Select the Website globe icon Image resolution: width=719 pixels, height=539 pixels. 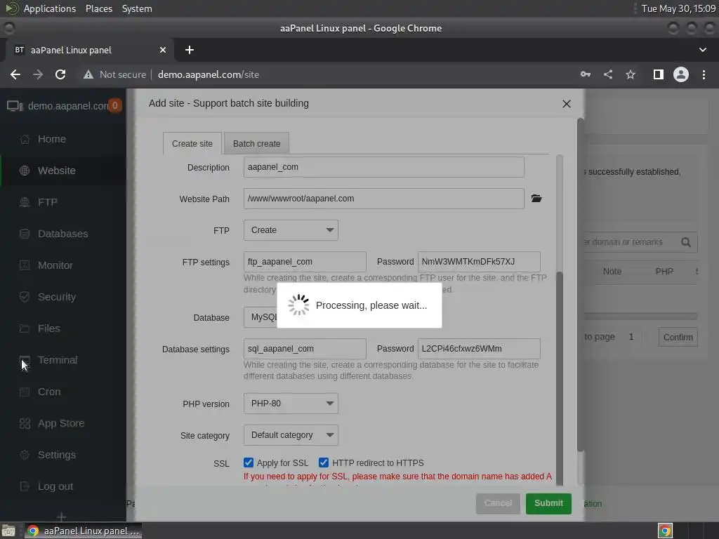tap(25, 171)
